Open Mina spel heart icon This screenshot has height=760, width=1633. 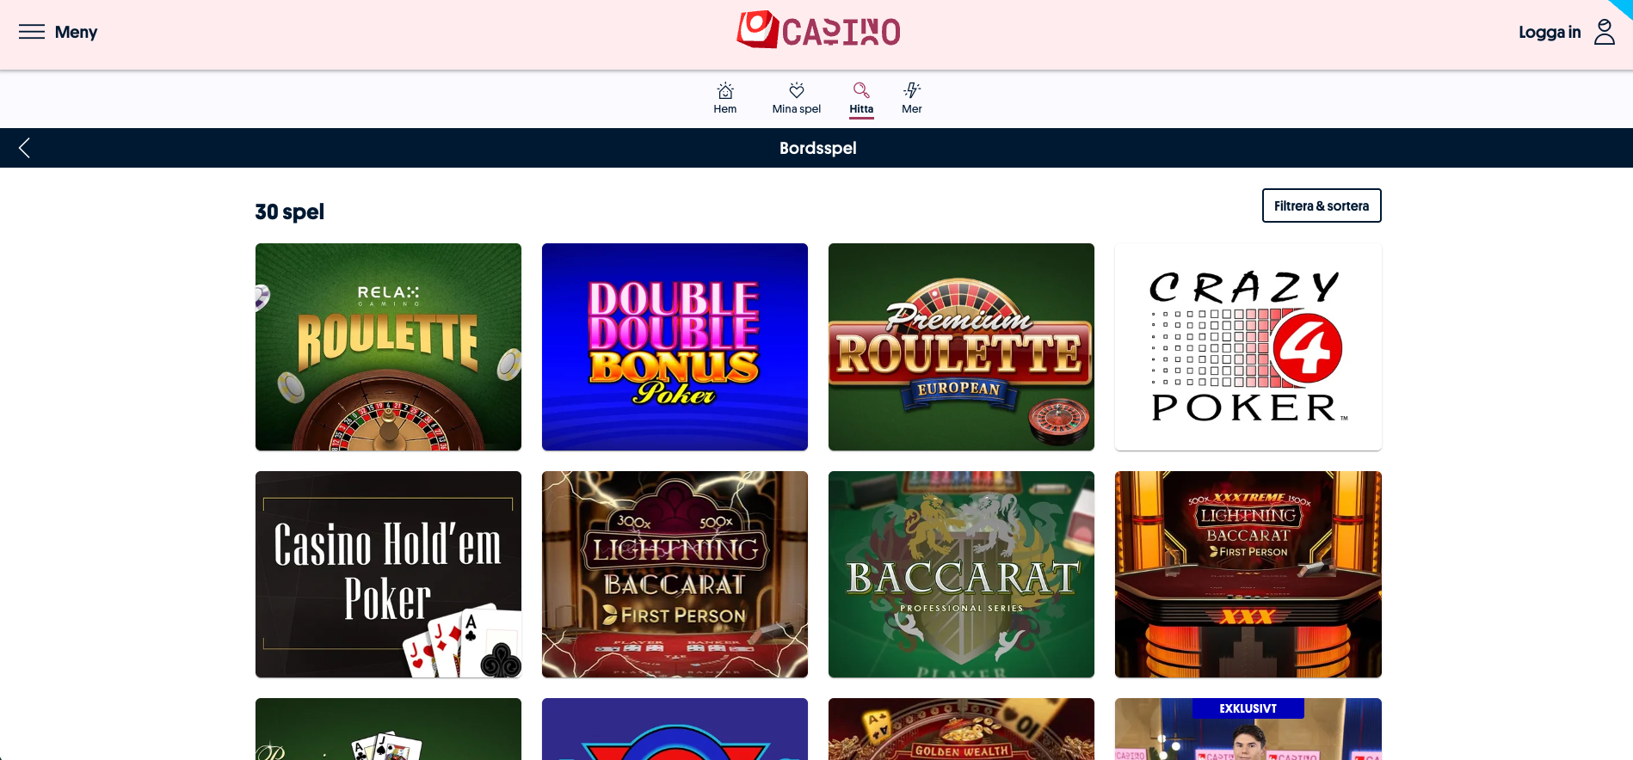point(797,90)
